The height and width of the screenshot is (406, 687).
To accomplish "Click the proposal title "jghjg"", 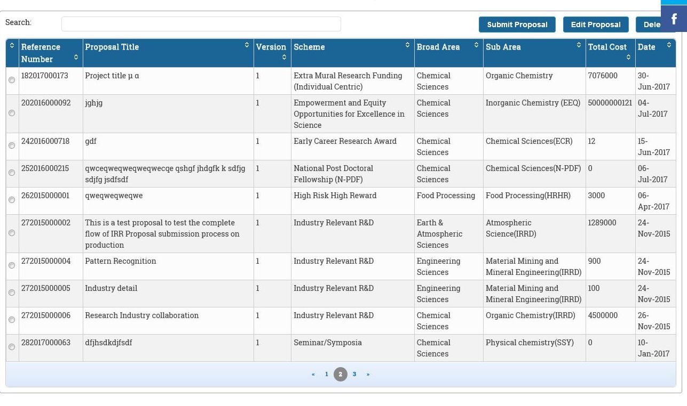I will click(94, 103).
